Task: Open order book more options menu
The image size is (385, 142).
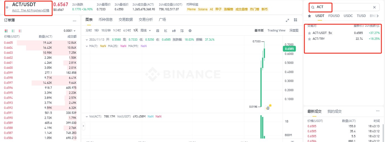Action: [x=74, y=21]
